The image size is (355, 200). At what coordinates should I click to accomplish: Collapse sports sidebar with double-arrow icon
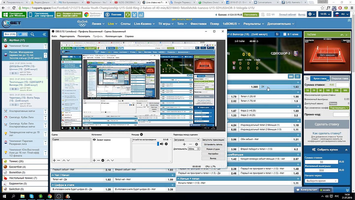[x=44, y=34]
